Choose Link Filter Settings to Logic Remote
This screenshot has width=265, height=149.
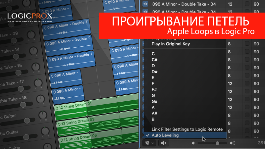(187, 129)
